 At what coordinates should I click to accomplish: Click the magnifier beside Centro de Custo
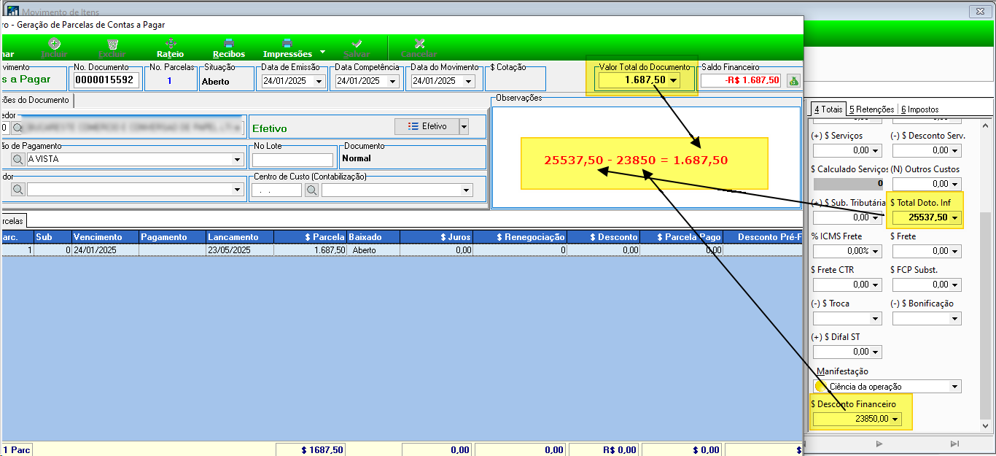coord(311,190)
